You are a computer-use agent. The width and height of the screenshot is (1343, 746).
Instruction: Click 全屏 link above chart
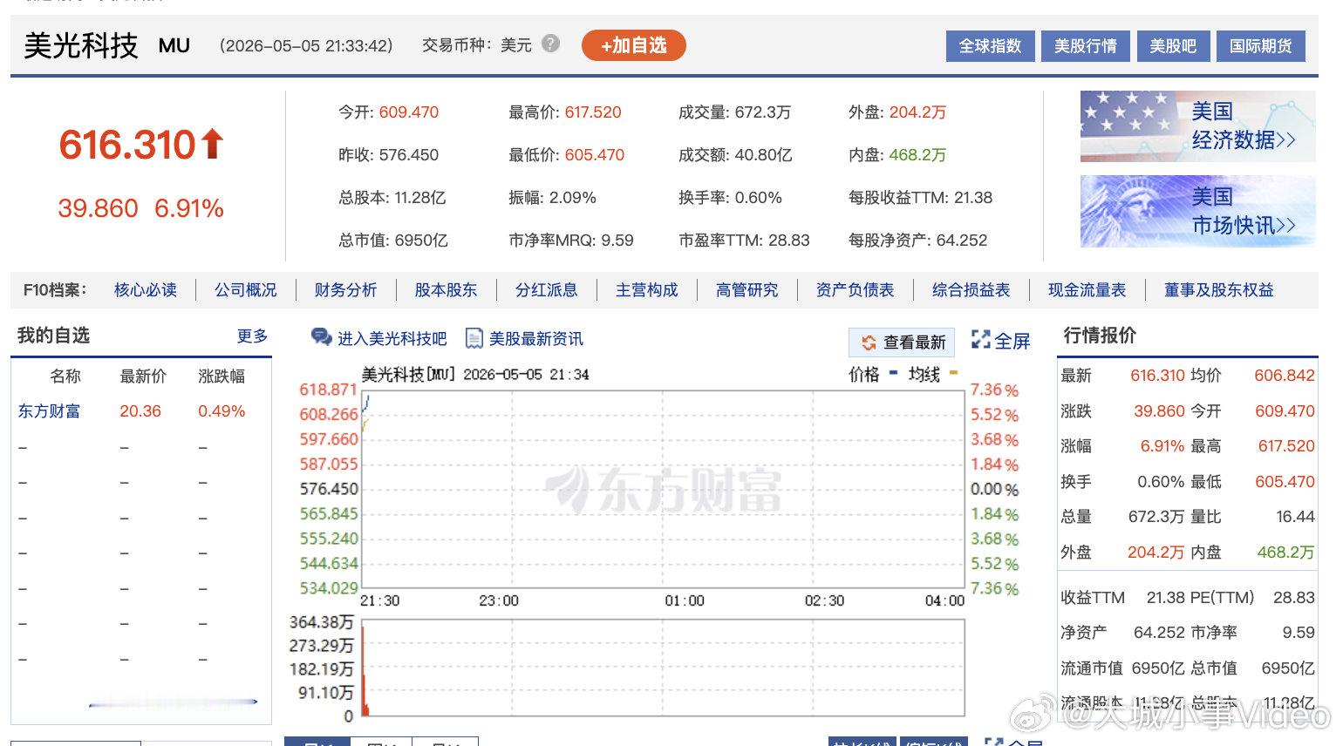pyautogui.click(x=1012, y=341)
